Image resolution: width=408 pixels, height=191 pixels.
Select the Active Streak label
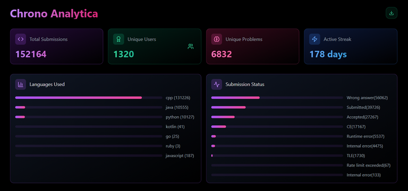(x=337, y=39)
